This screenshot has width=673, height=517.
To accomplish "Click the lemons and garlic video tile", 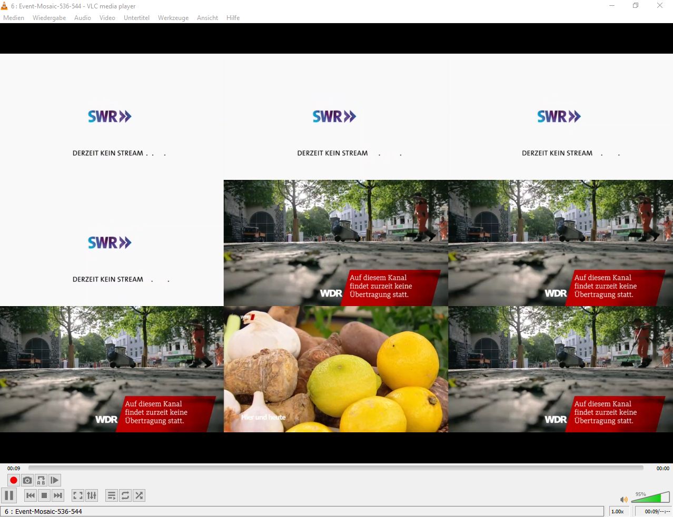I will coord(336,369).
